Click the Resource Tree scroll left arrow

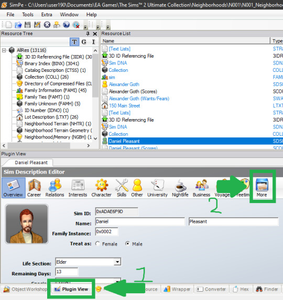point(4,145)
